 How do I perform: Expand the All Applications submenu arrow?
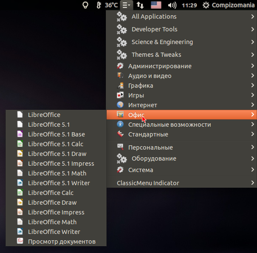pos(253,17)
